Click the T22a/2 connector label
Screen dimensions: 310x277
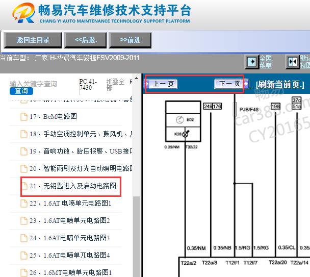(x=189, y=263)
